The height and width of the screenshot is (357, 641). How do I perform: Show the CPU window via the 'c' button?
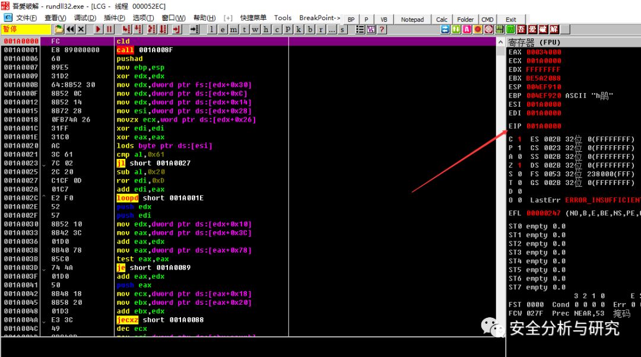[x=277, y=30]
